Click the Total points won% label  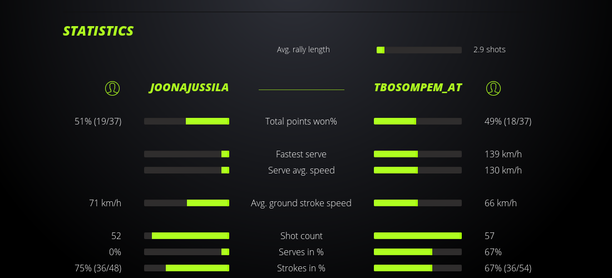(x=301, y=121)
